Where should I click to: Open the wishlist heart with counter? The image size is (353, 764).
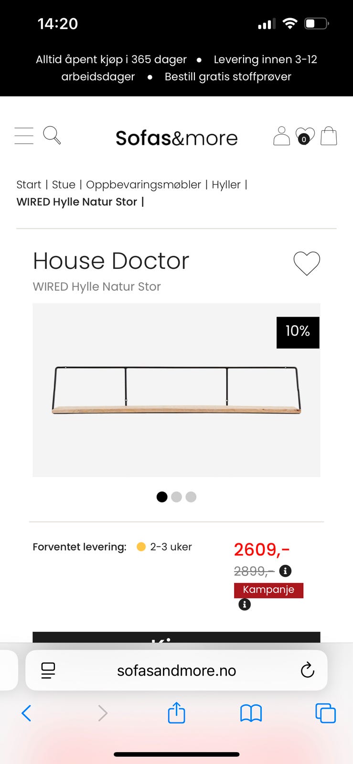(x=305, y=136)
